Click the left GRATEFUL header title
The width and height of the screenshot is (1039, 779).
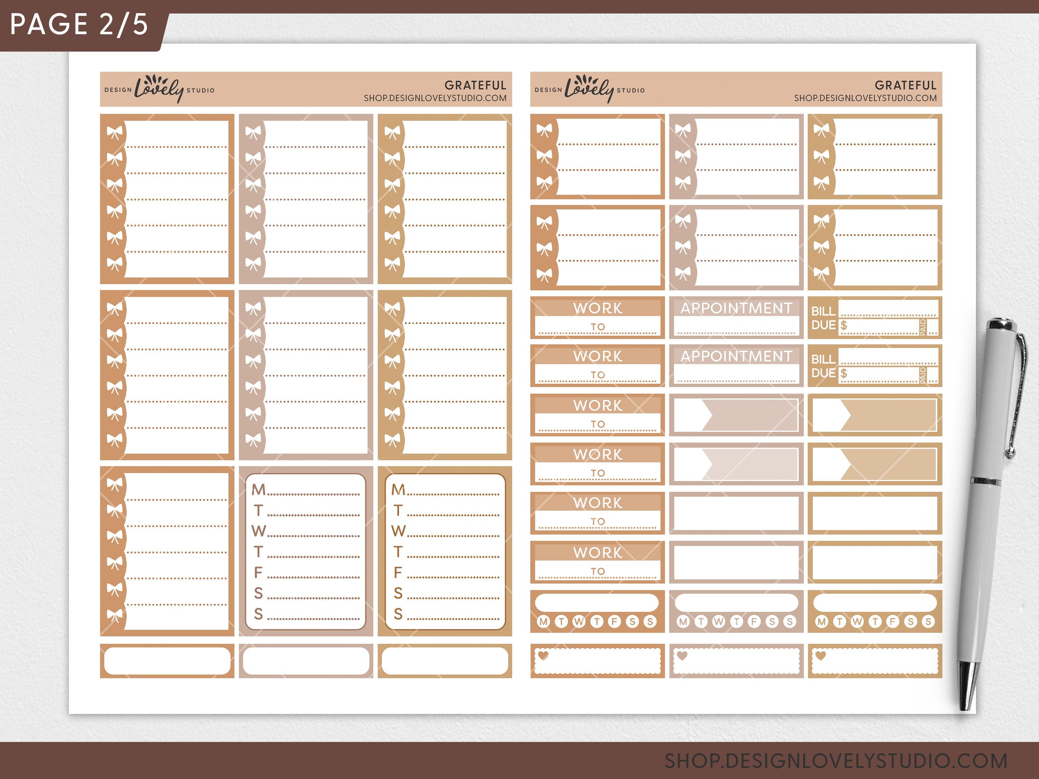tap(476, 86)
